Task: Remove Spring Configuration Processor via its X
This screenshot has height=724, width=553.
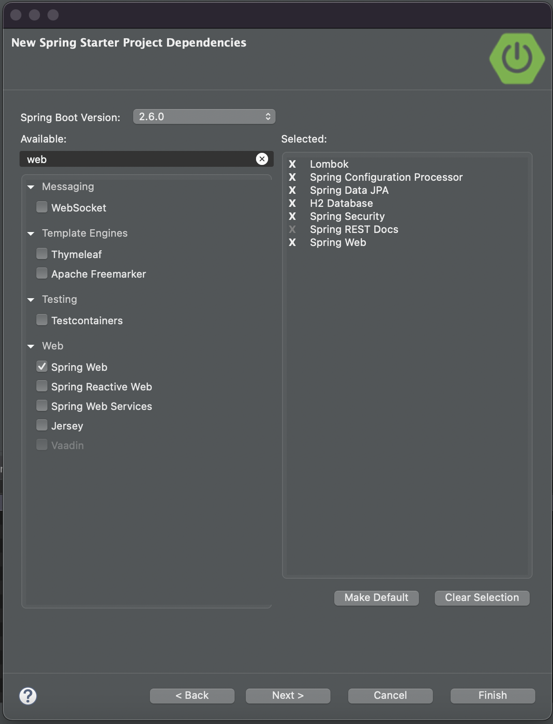Action: coord(292,177)
